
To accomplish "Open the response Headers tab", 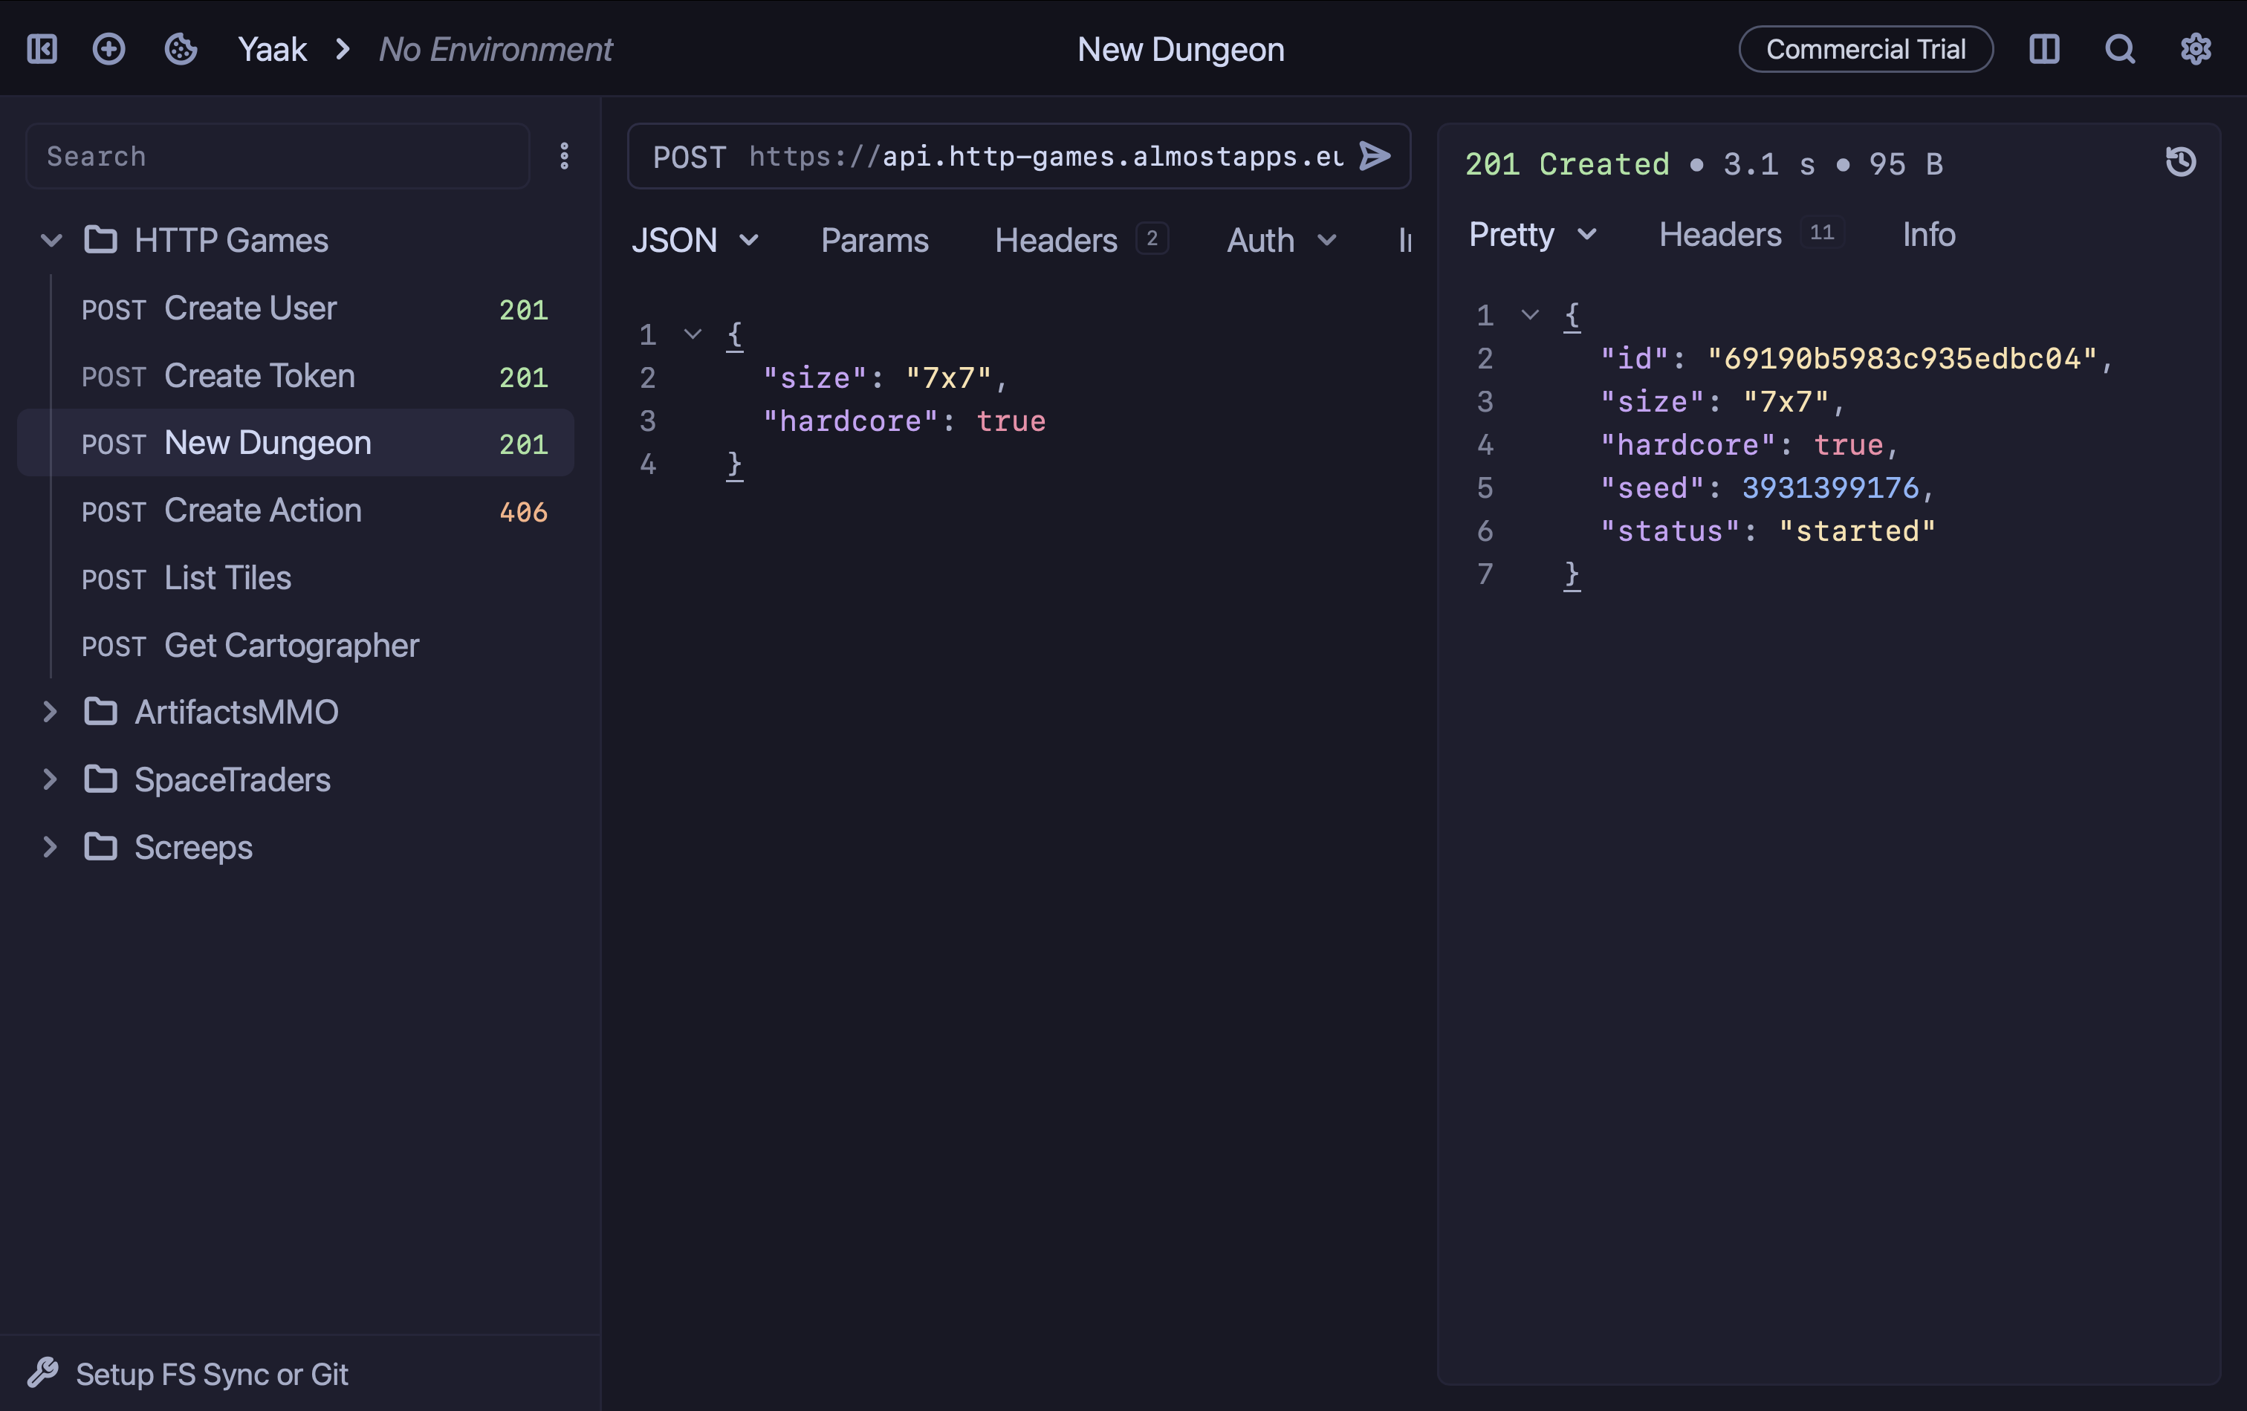I will [1719, 235].
